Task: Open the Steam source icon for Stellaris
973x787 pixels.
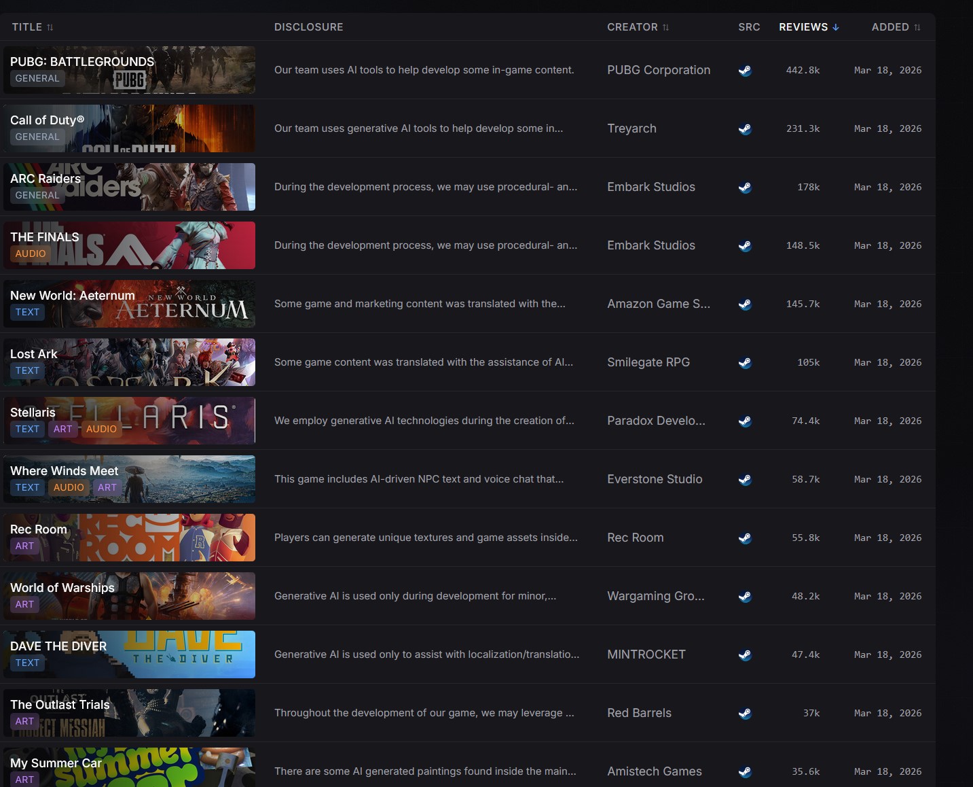Action: pos(745,421)
